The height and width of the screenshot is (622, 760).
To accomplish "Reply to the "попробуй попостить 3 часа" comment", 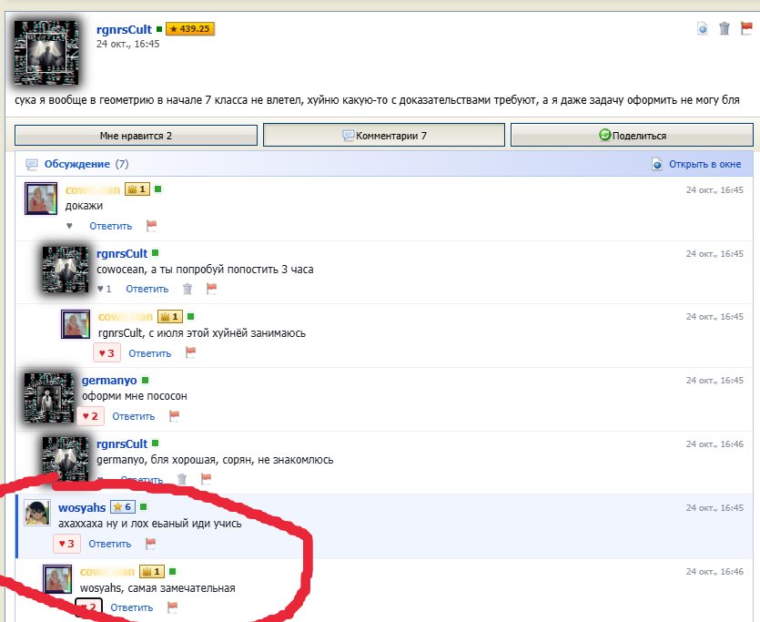I will tap(147, 289).
